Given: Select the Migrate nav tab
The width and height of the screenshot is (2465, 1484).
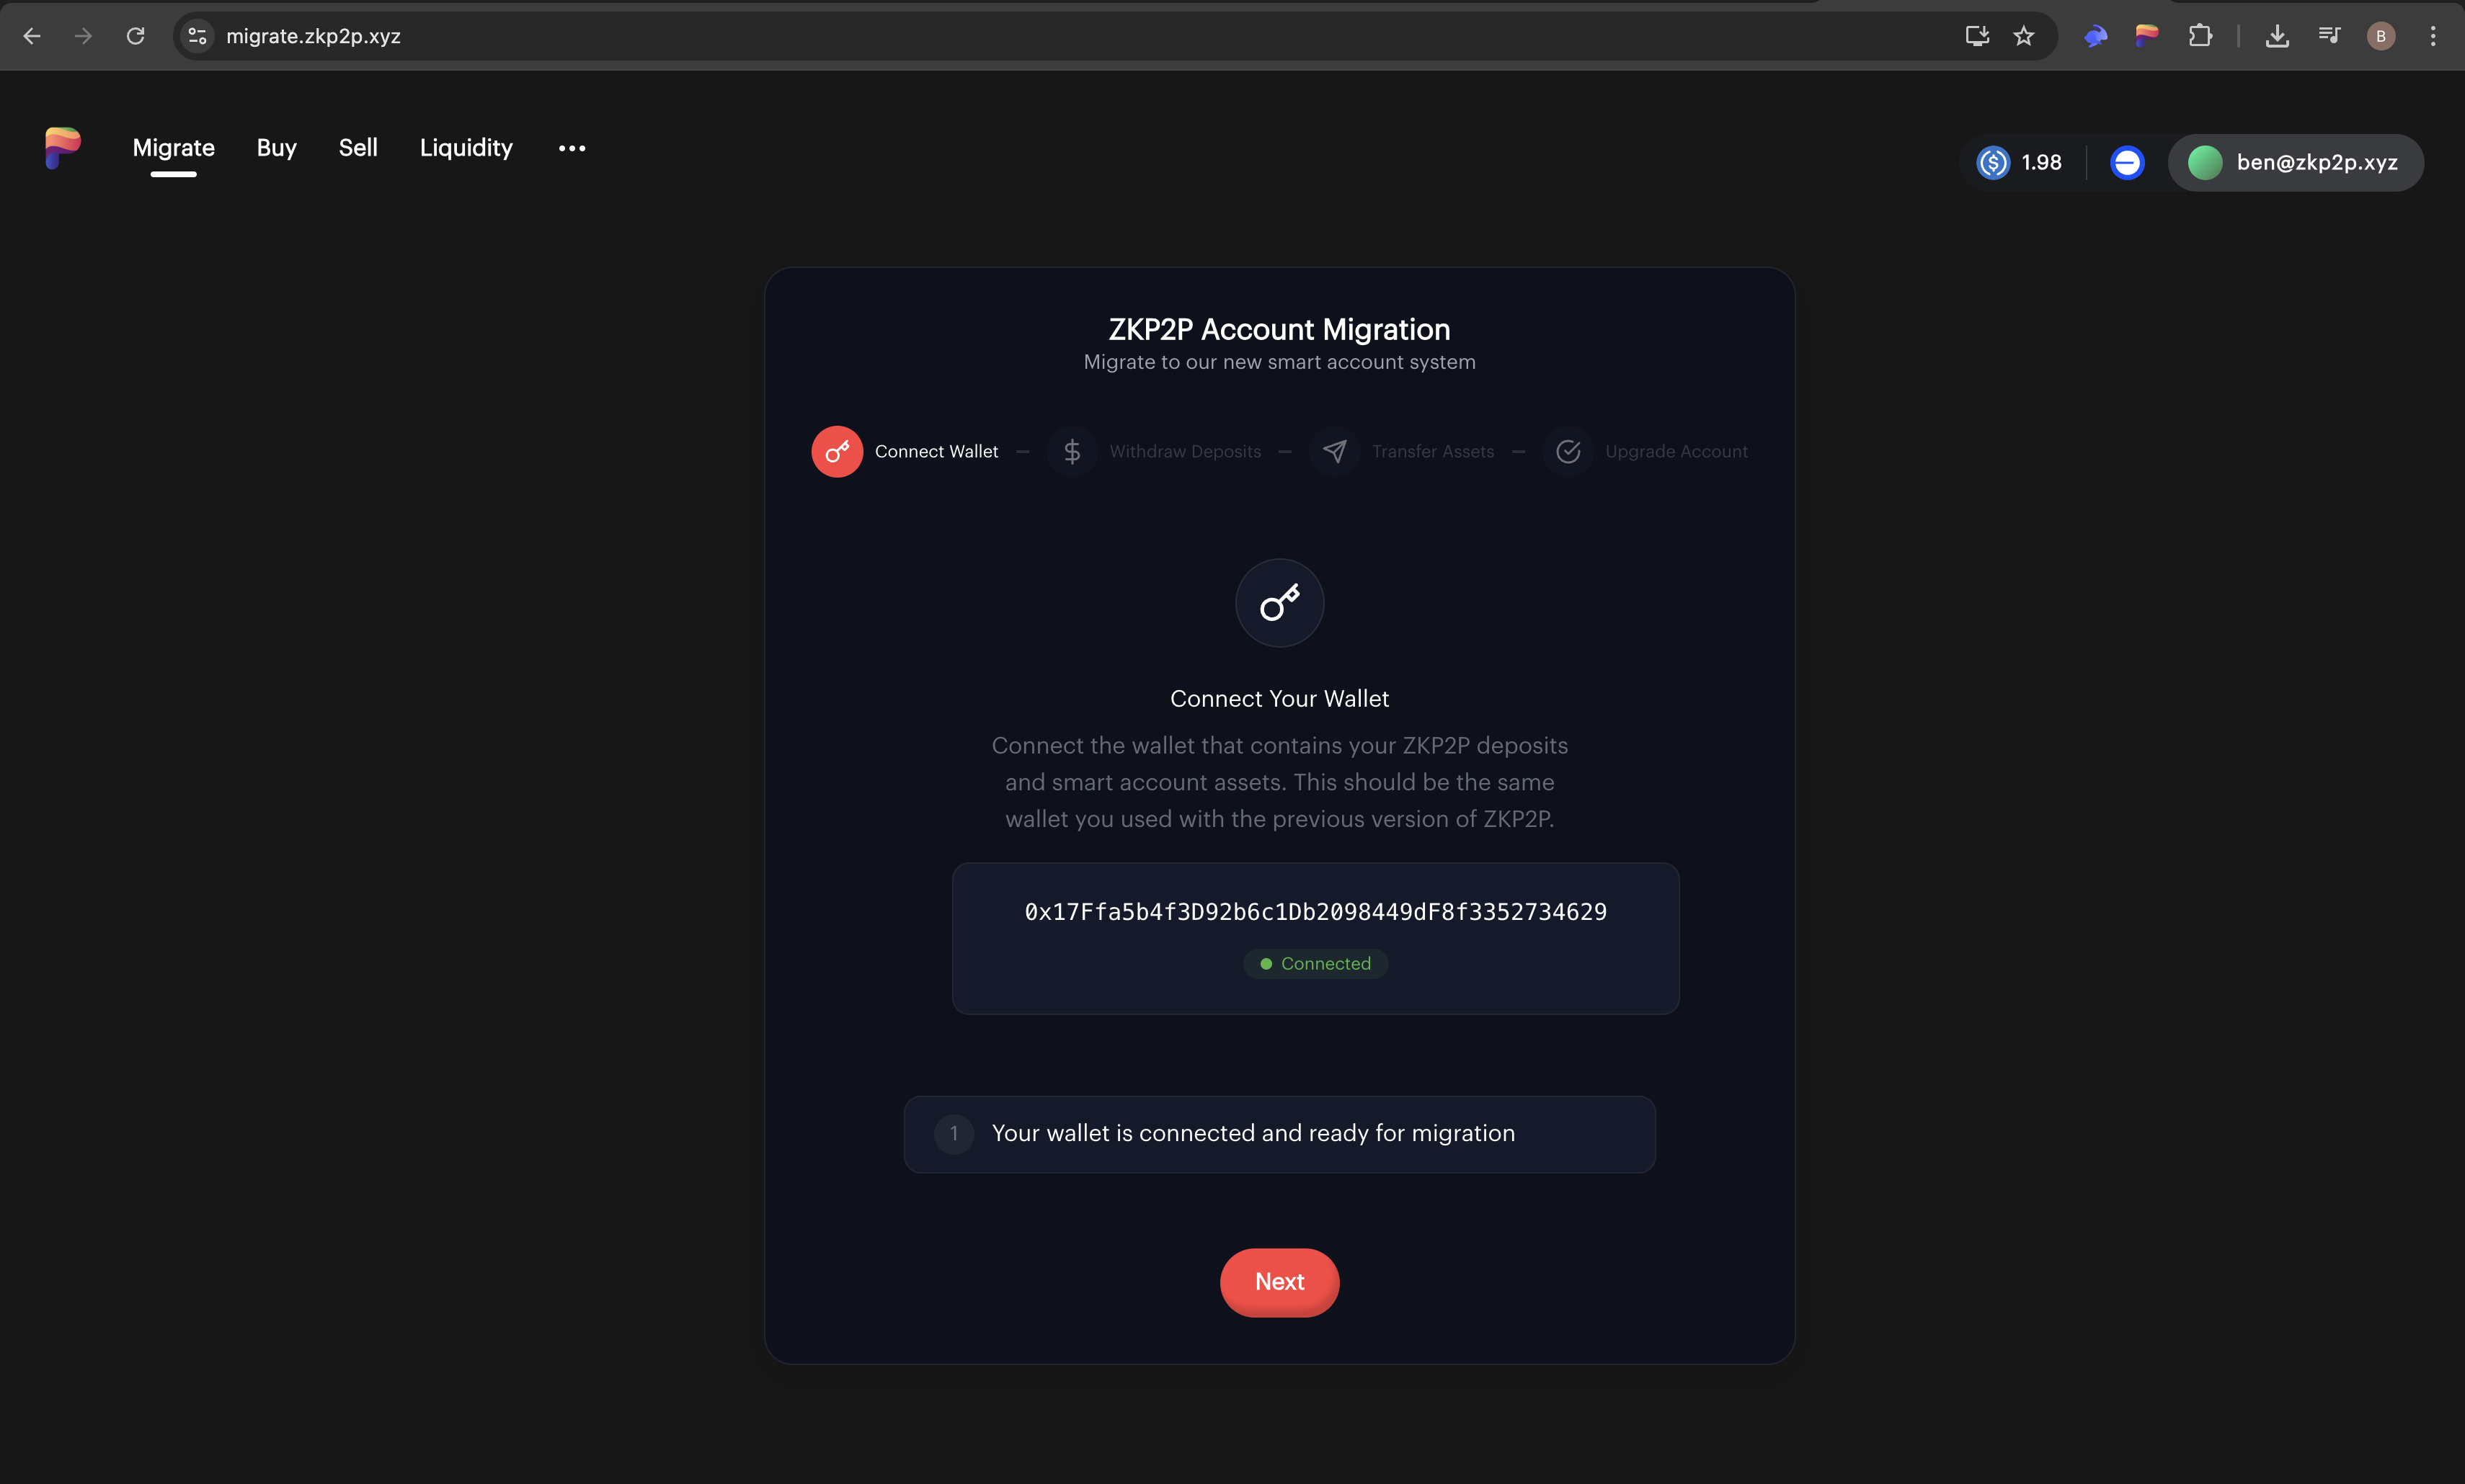Looking at the screenshot, I should [174, 148].
